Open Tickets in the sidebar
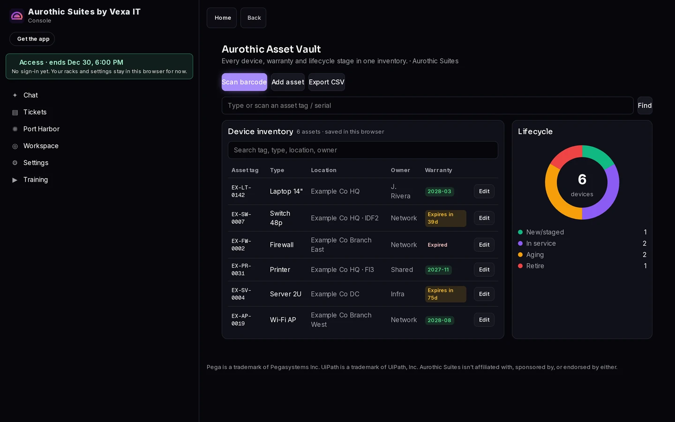 [35, 112]
